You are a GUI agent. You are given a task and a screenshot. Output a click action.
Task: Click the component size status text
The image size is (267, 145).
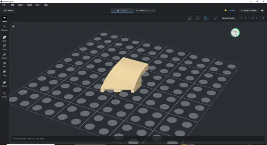point(36,139)
